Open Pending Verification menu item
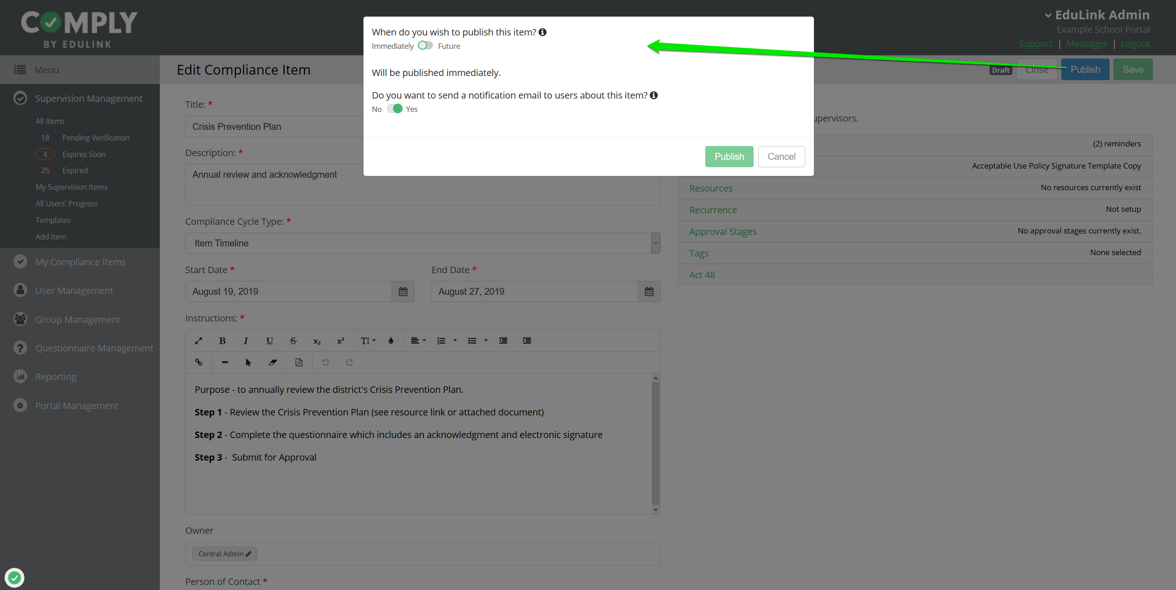The height and width of the screenshot is (590, 1176). click(96, 138)
